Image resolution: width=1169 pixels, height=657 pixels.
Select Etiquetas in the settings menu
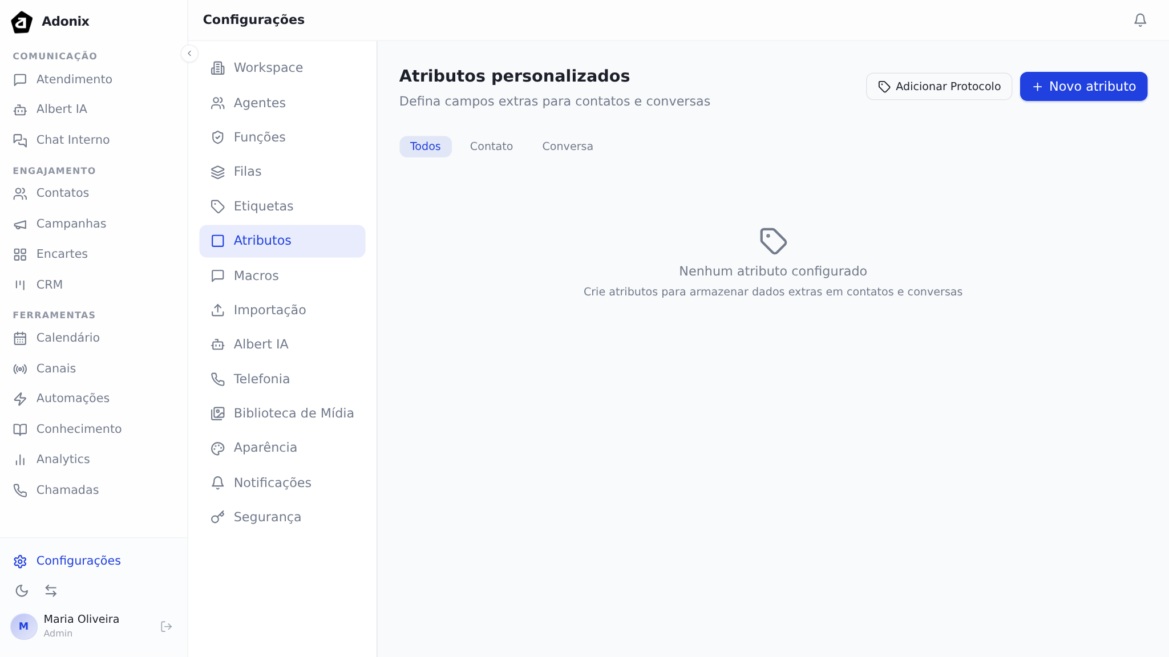coord(263,206)
